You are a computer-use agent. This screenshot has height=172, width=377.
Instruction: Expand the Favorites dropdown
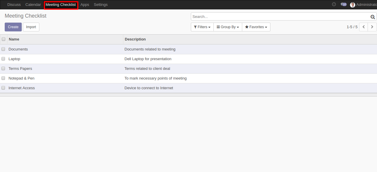256,27
